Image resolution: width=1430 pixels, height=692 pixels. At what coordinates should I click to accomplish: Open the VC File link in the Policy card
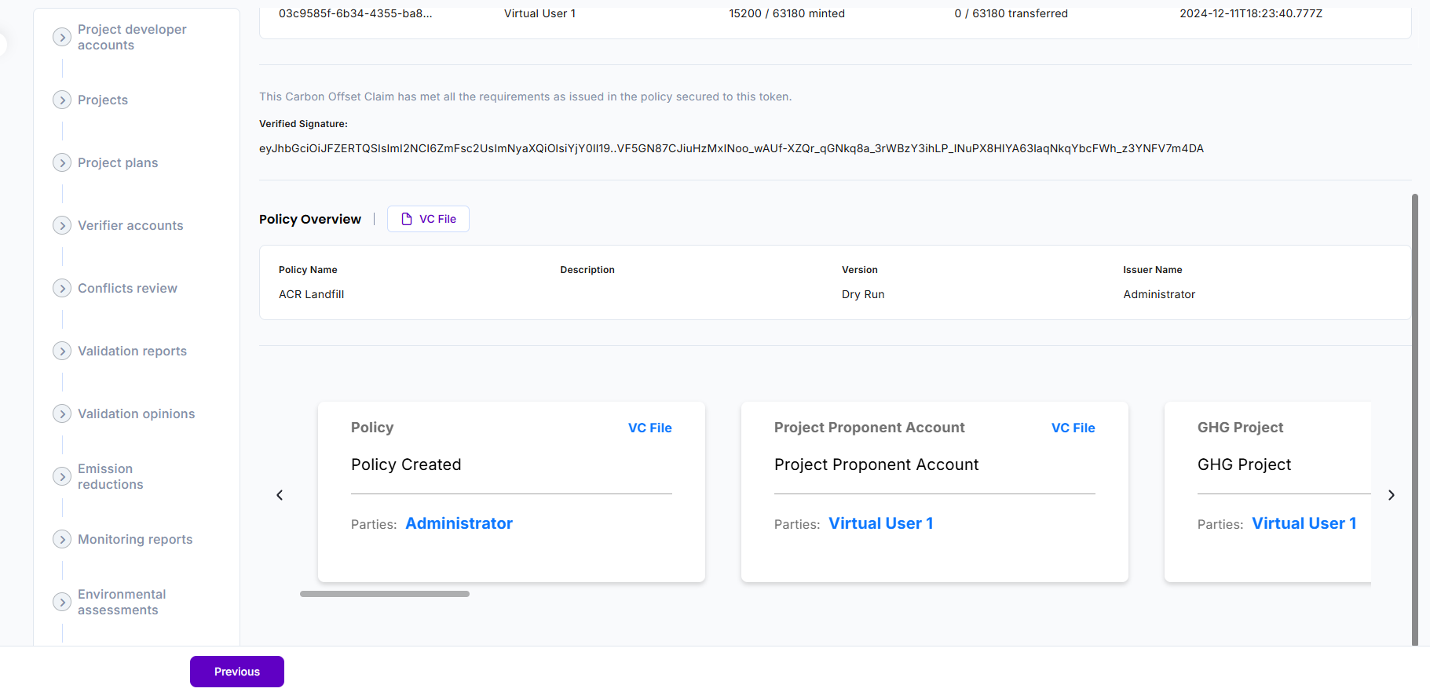(x=649, y=428)
